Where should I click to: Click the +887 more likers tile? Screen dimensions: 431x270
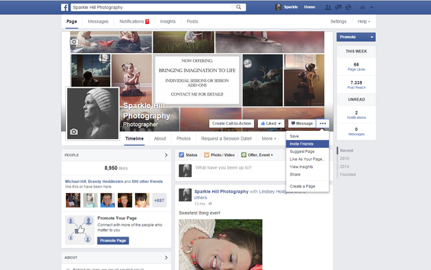[159, 200]
